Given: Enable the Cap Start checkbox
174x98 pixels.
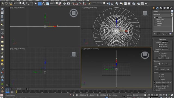Looking at the screenshot, I should point(160,54).
